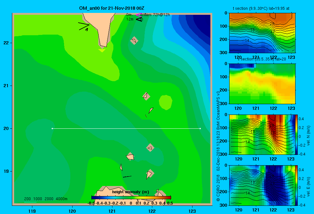
Task: Click the island near 121.95E 18.95N
Action: coord(150,174)
